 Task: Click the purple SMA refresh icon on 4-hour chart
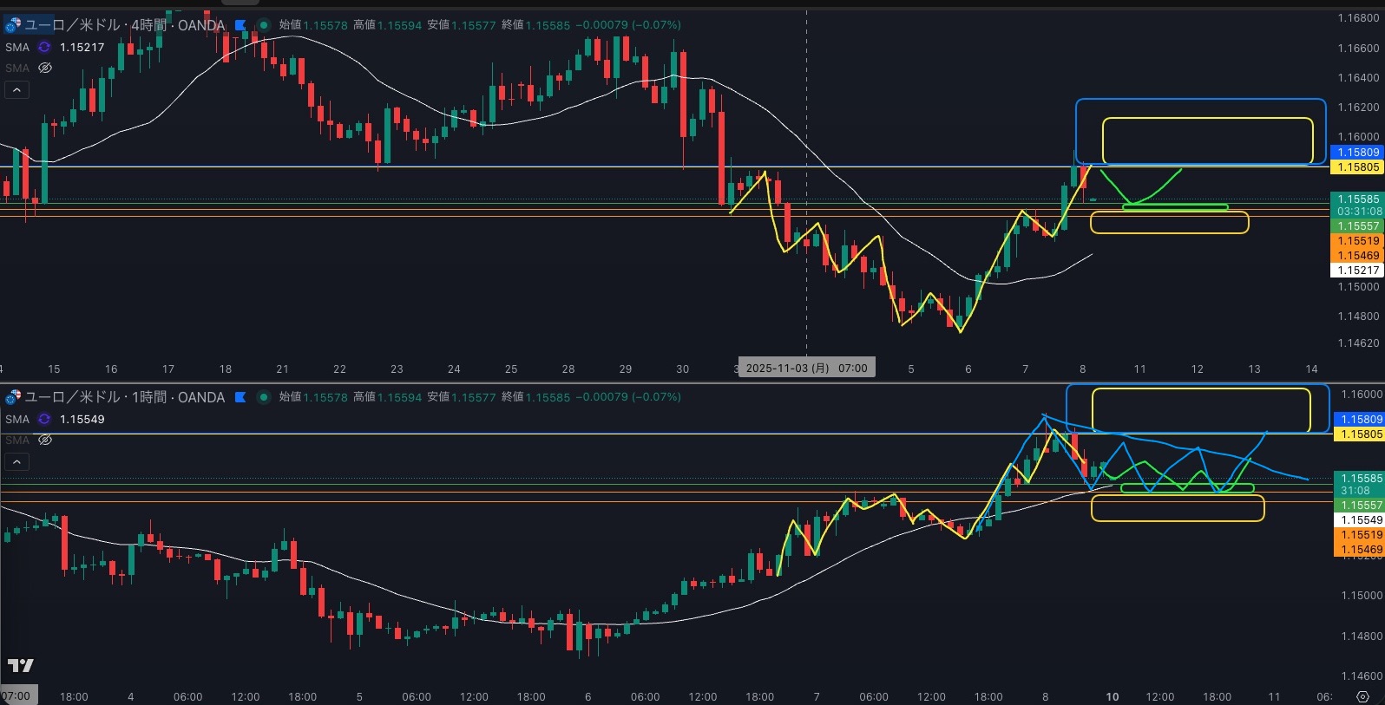tap(44, 48)
